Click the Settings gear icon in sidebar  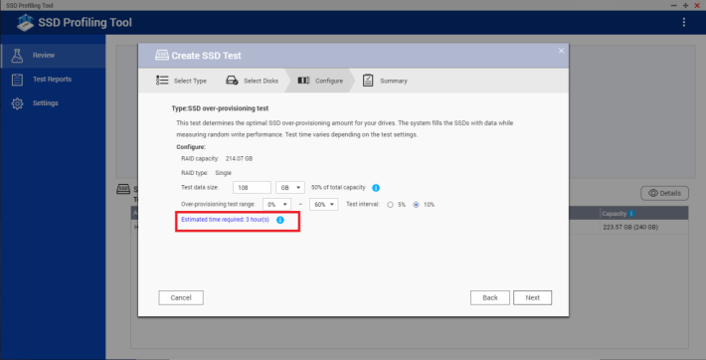coord(17,103)
